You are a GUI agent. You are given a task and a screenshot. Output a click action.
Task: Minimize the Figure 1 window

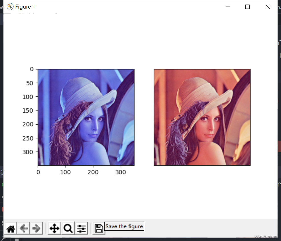[228, 7]
